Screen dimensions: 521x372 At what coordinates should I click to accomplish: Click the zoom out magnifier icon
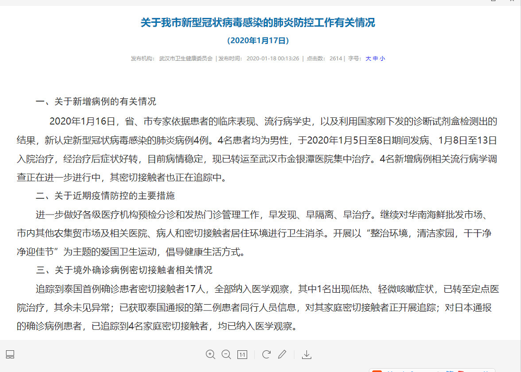coord(226,355)
